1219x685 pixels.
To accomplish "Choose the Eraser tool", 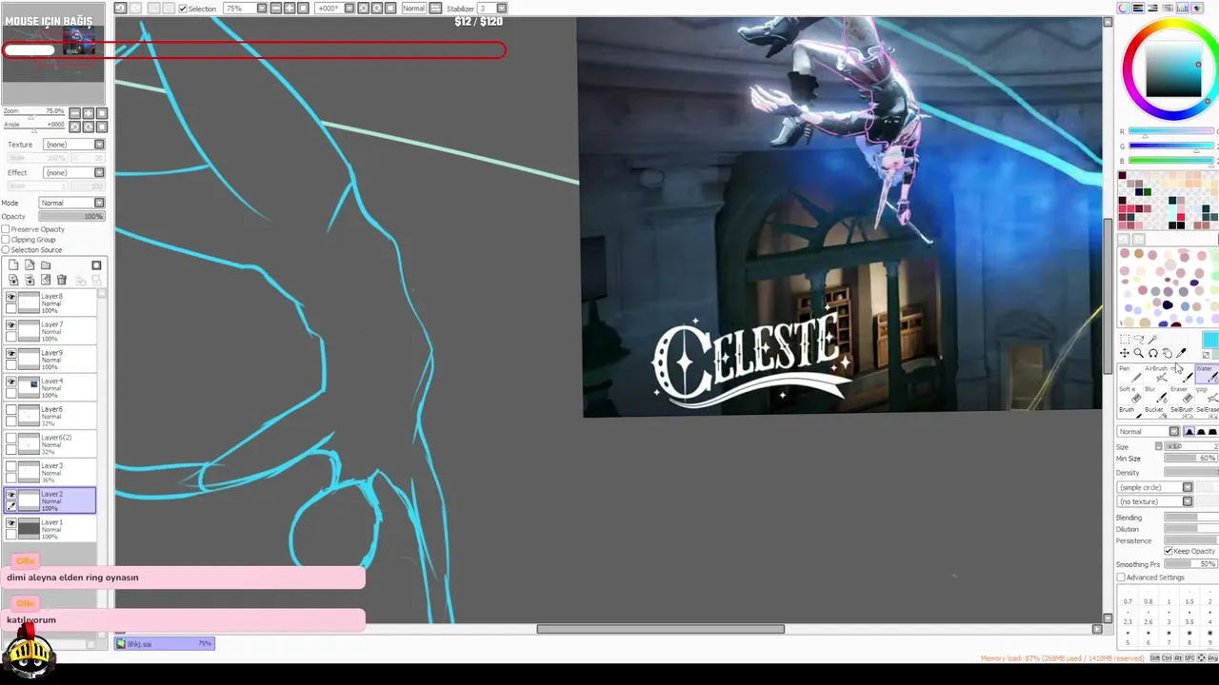I will click(x=1181, y=394).
